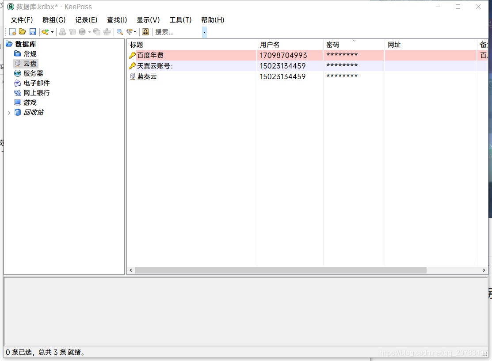Click the Copy Password toolbar icon
The image size is (492, 361).
tap(72, 32)
